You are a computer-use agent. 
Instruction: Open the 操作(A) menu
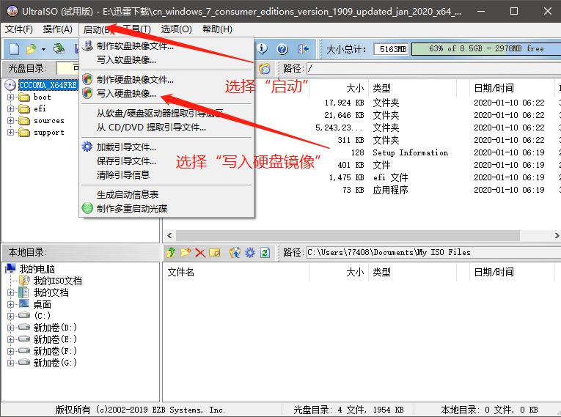pyautogui.click(x=58, y=29)
